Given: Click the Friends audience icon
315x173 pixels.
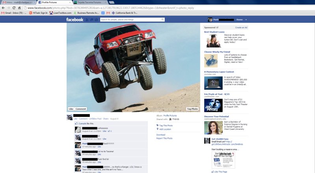Looking at the screenshot, I should pos(170,119).
